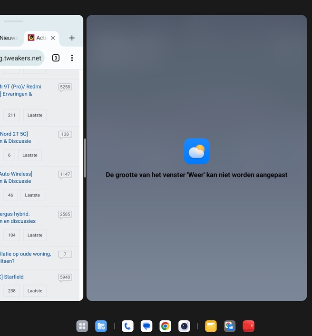The width and height of the screenshot is (312, 336).
Task: Open Chrome's three-dot overflow menu
Action: point(72,58)
